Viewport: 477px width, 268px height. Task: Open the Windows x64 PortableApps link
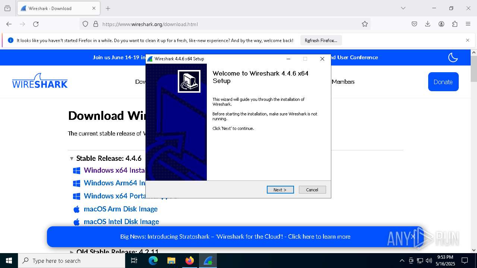tap(114, 196)
